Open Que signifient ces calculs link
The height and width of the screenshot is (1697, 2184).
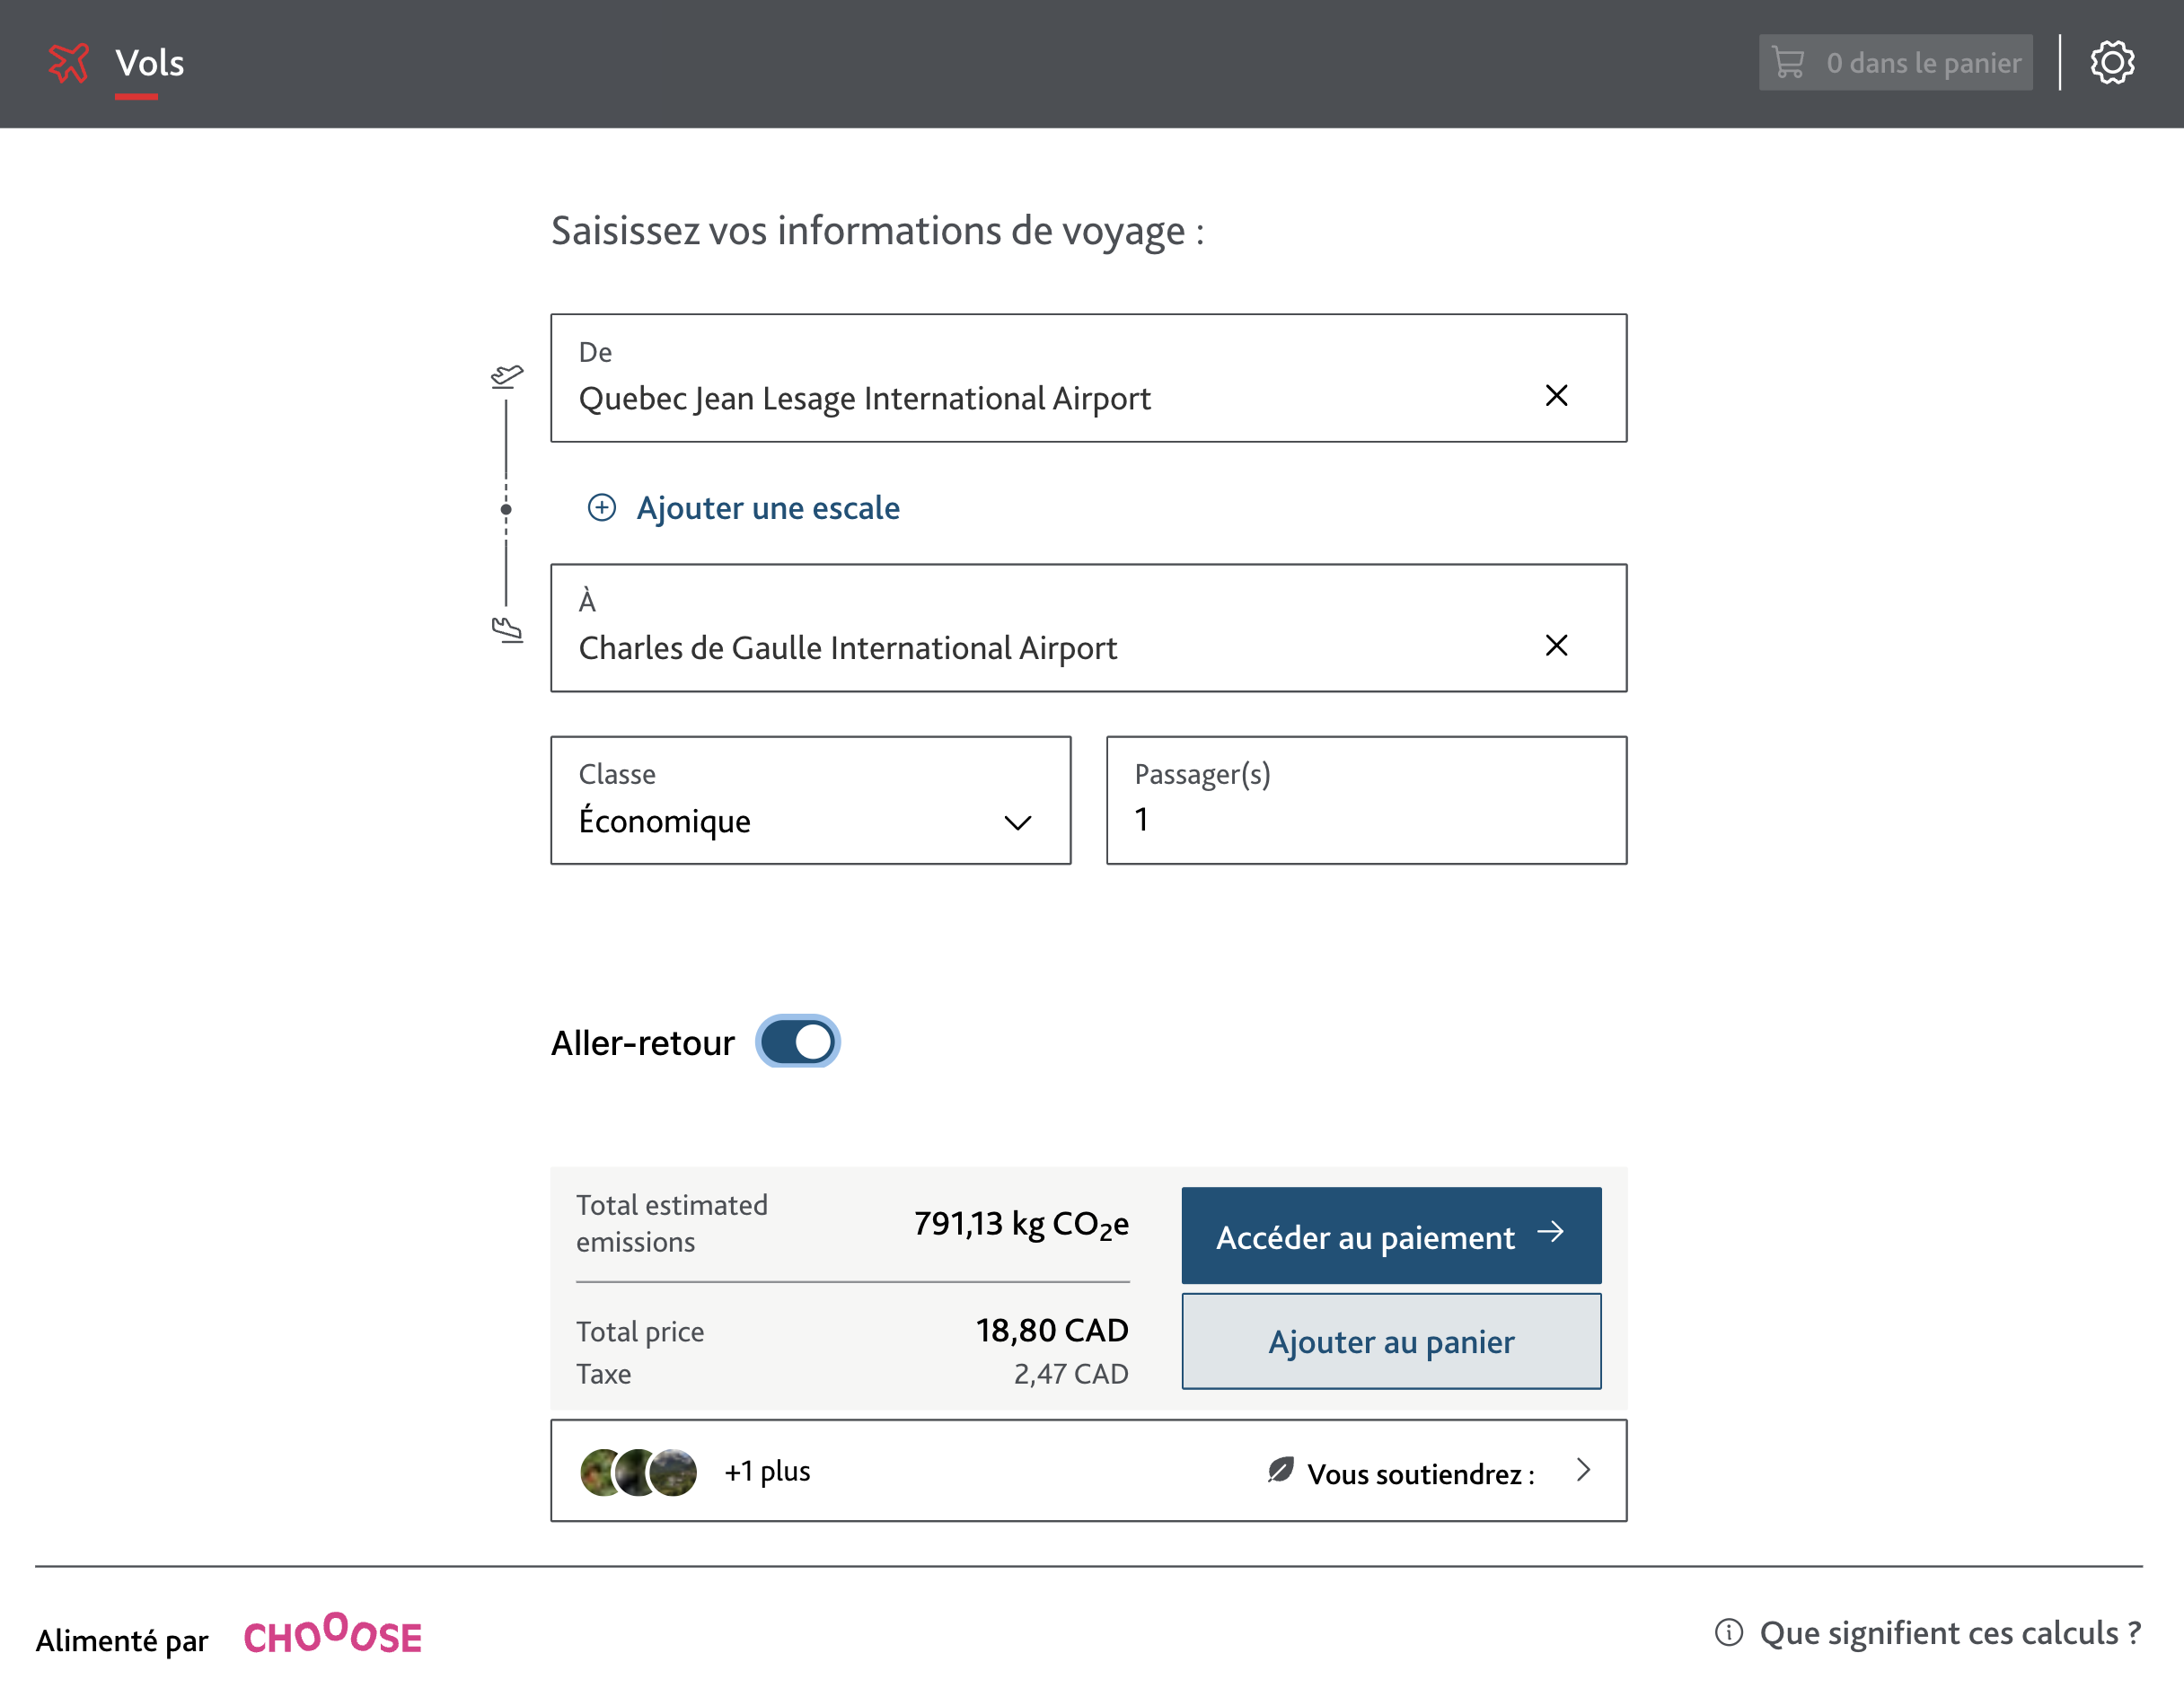click(x=1949, y=1632)
